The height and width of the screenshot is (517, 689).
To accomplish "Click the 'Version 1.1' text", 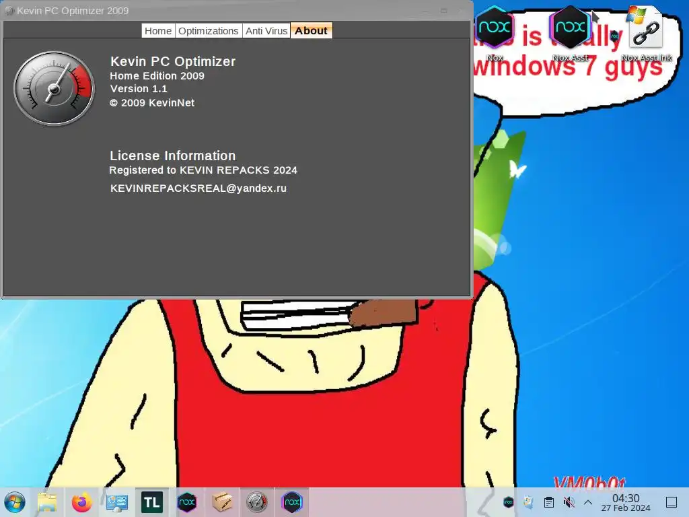I will tap(139, 89).
